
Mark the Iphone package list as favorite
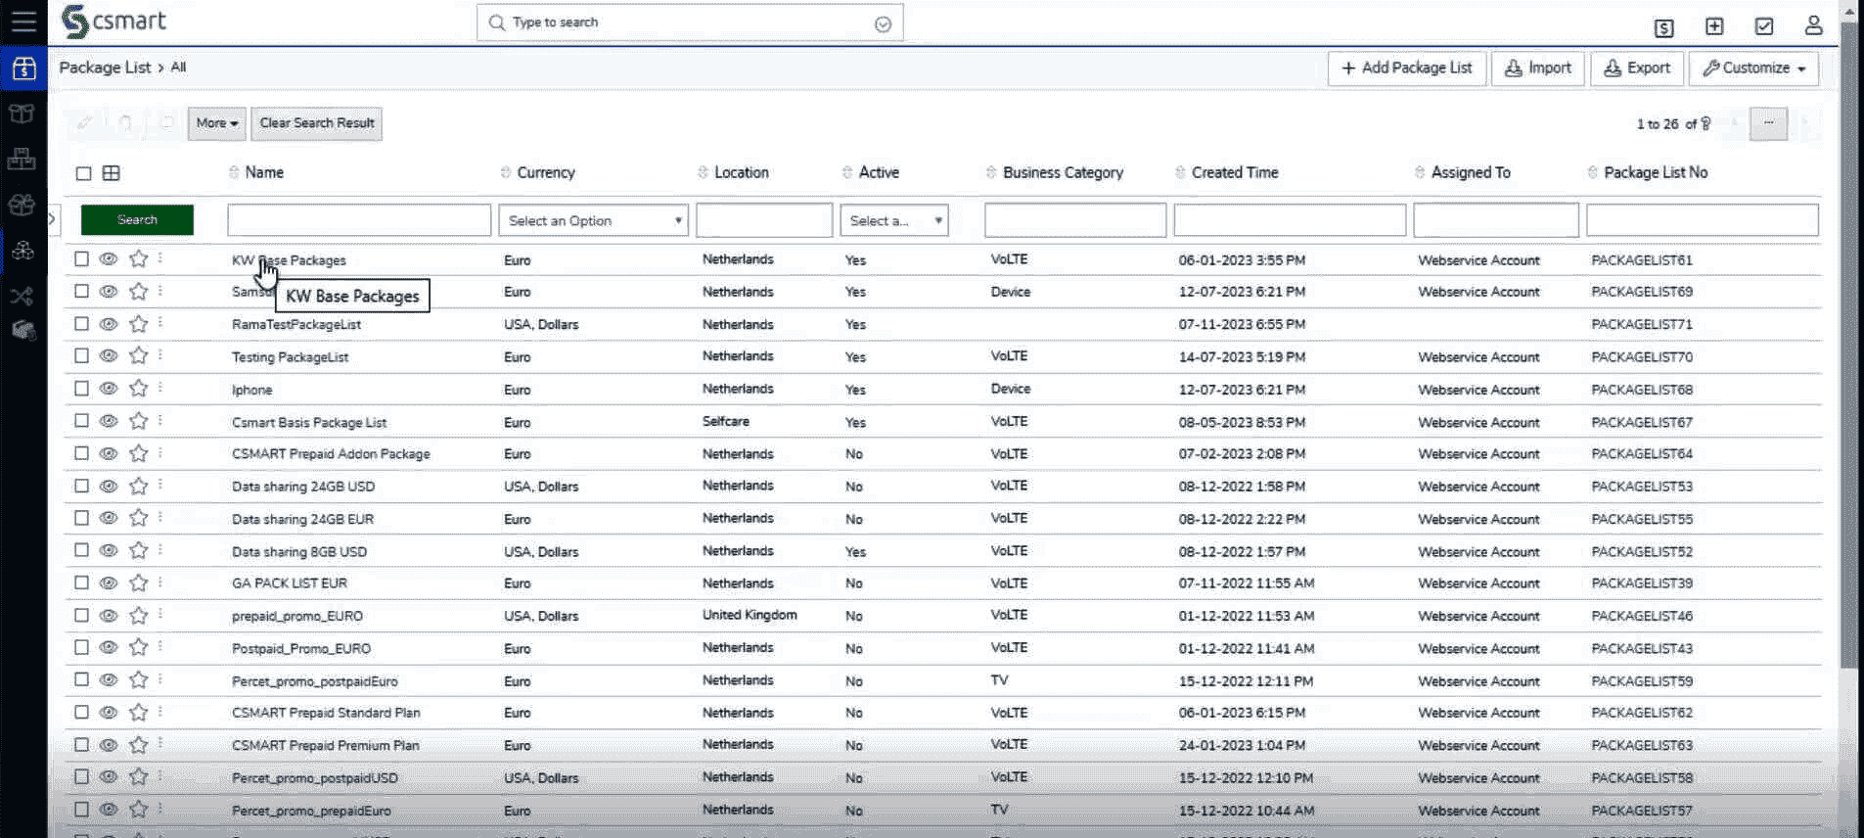(x=139, y=389)
